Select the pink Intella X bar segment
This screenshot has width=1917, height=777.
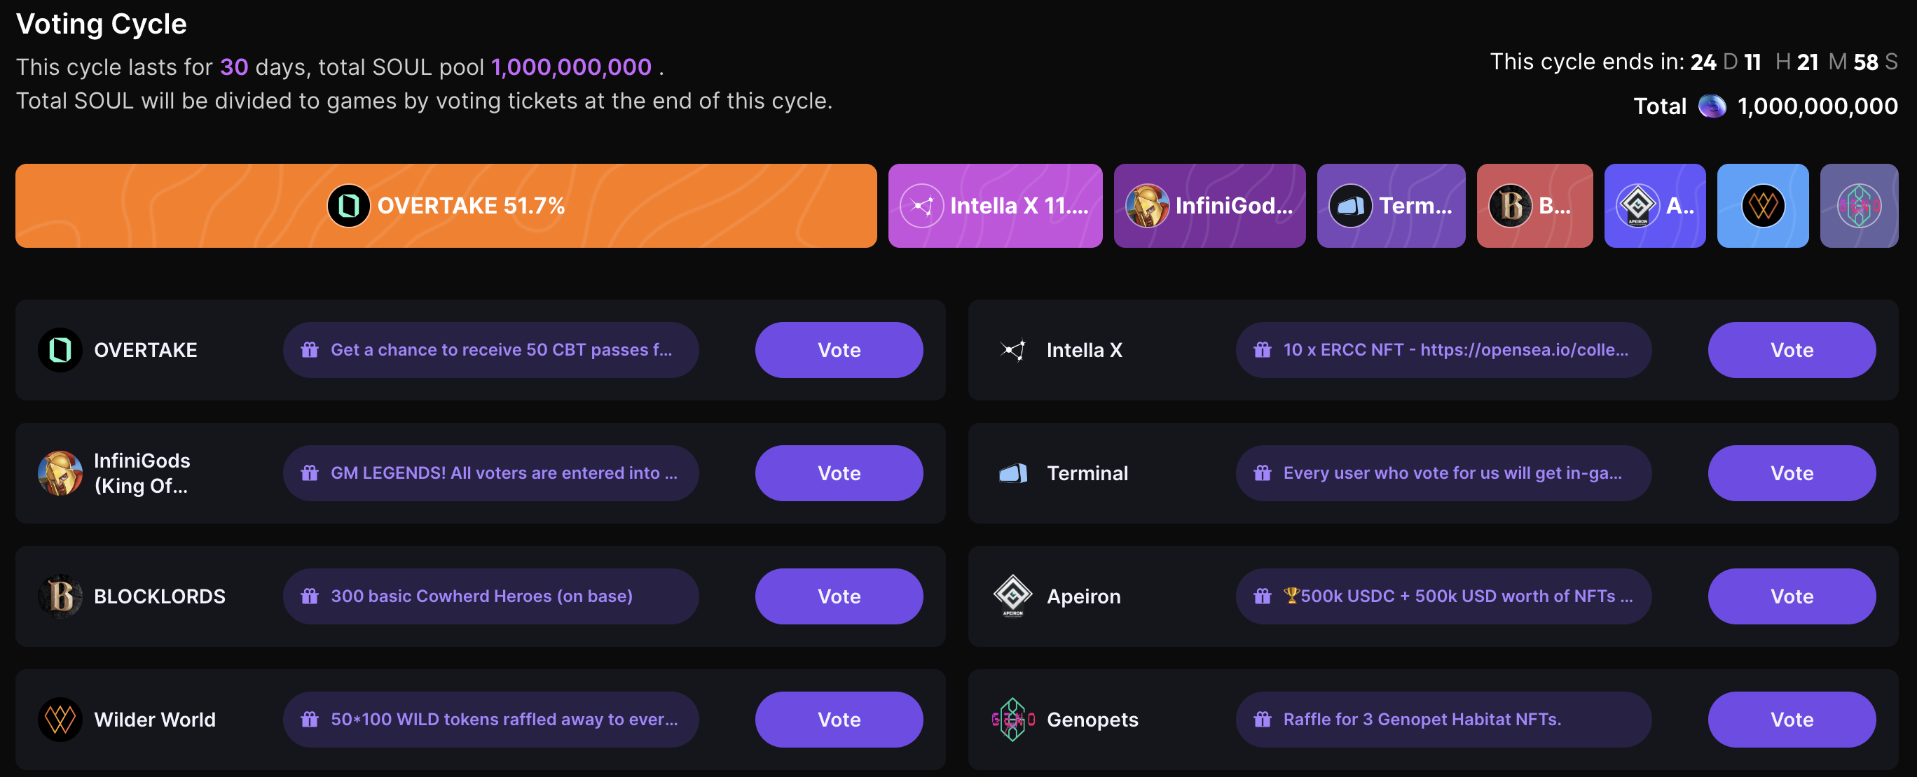[995, 206]
